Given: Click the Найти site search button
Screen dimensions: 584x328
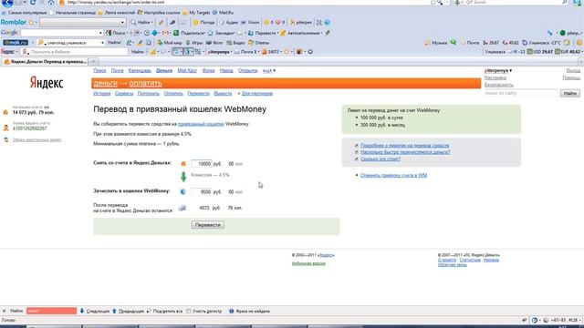Looking at the screenshot, I should pos(569,93).
